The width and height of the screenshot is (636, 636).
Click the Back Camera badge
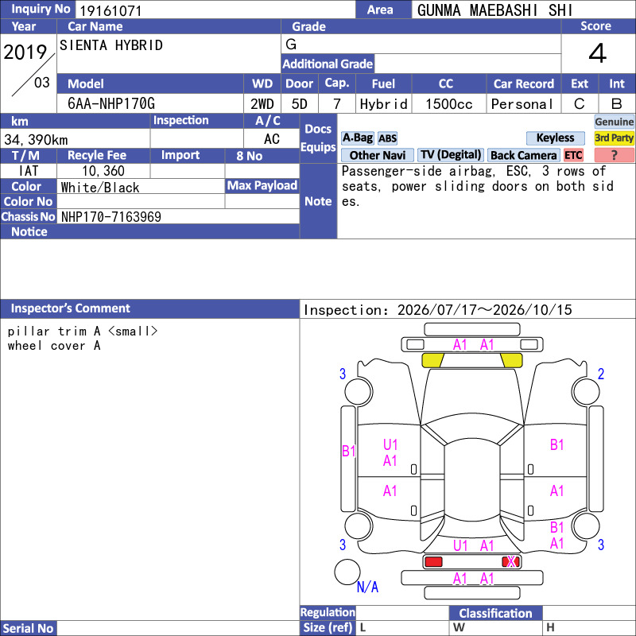523,155
